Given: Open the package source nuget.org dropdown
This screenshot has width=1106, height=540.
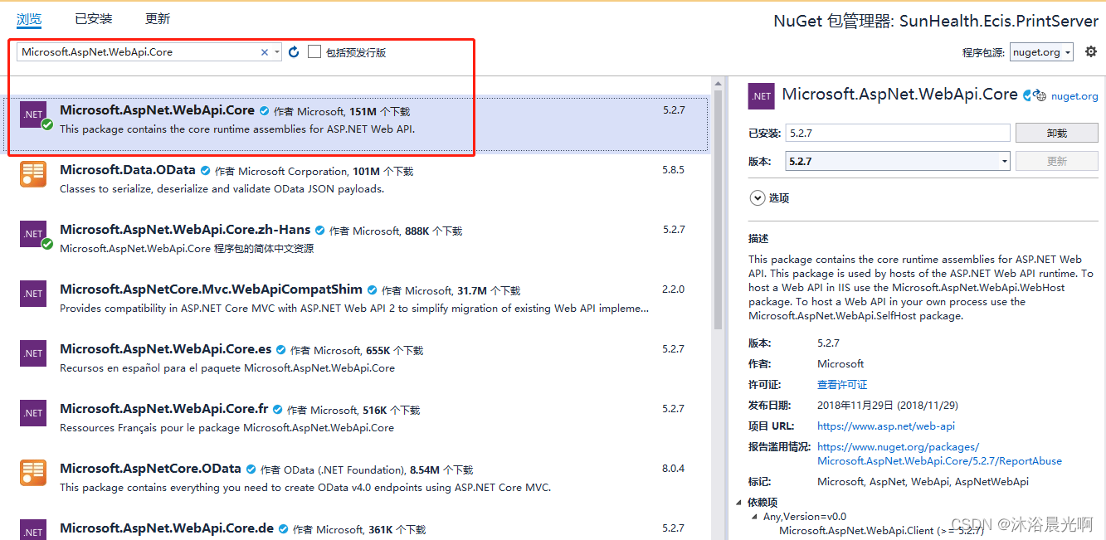Looking at the screenshot, I should pyautogui.click(x=1041, y=51).
